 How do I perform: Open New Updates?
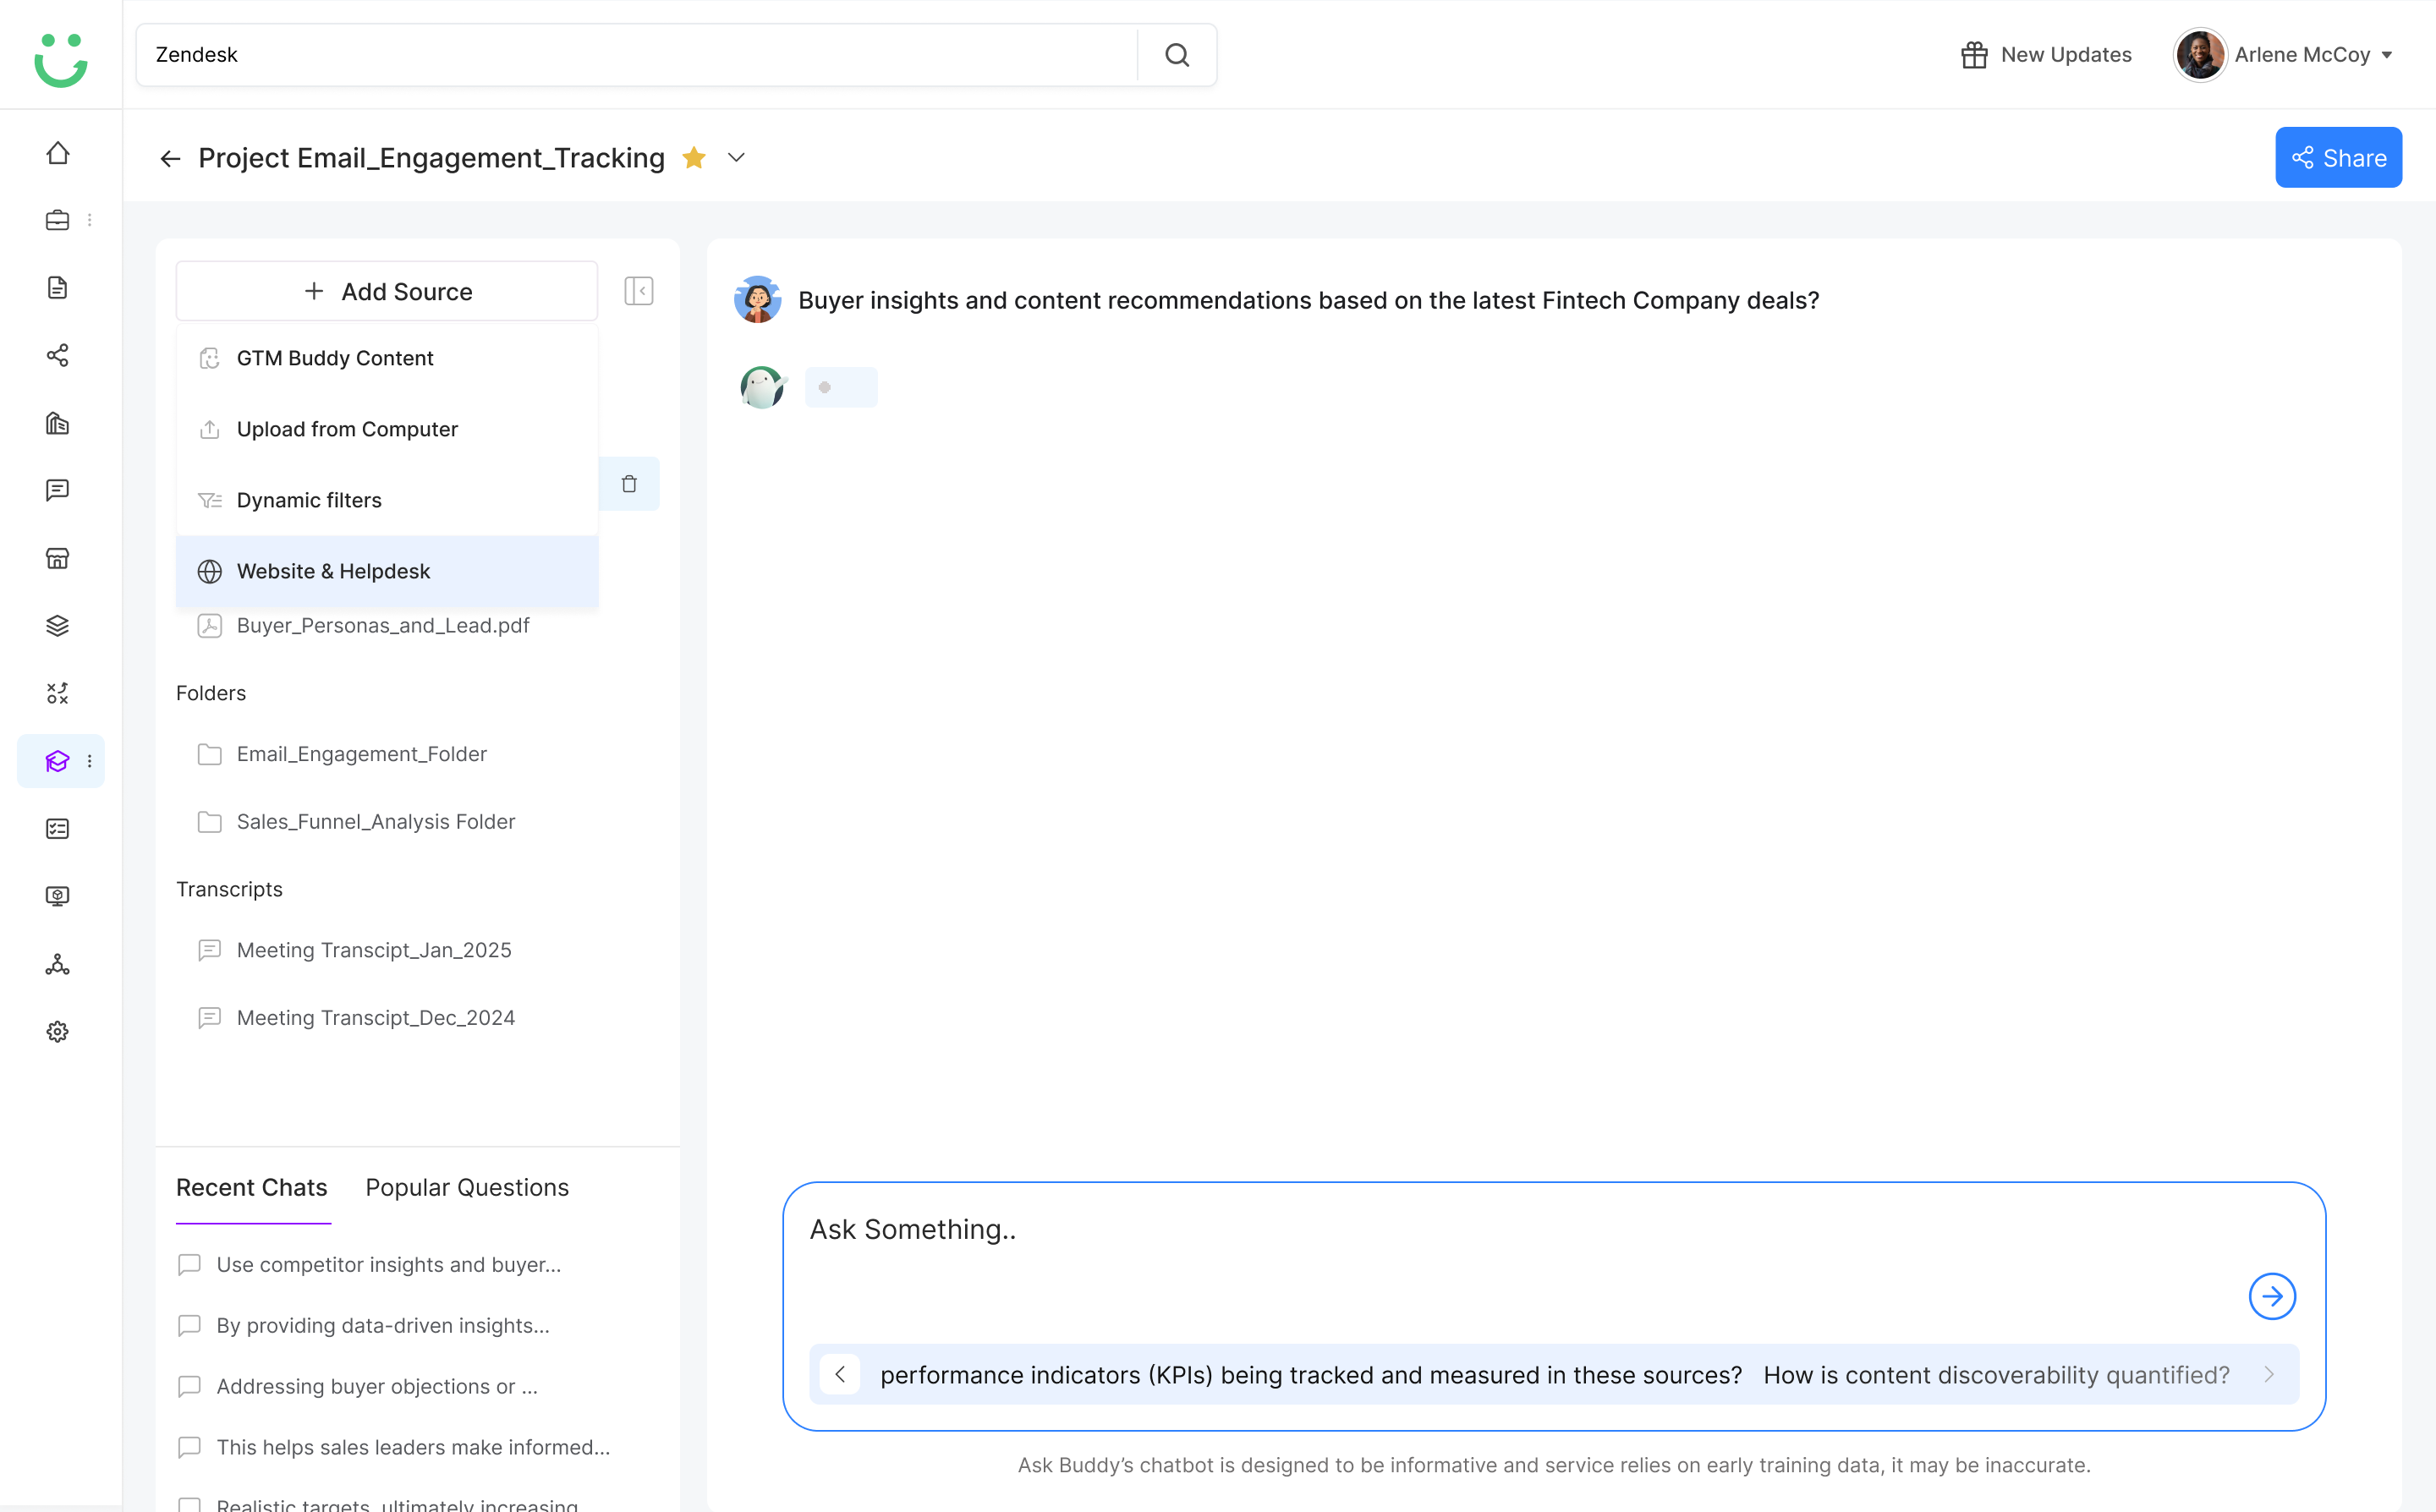pos(2046,55)
